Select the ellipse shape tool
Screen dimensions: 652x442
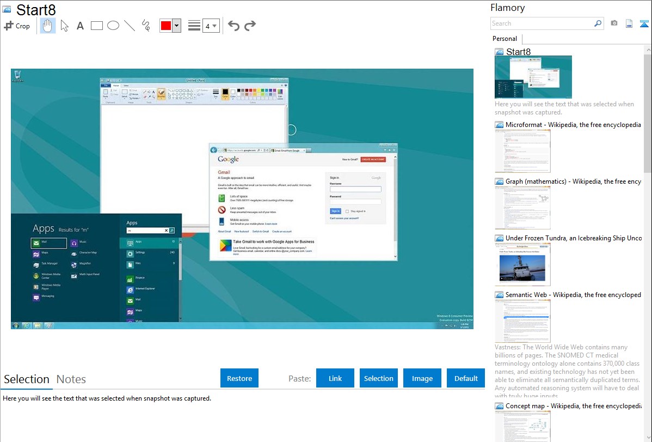113,26
